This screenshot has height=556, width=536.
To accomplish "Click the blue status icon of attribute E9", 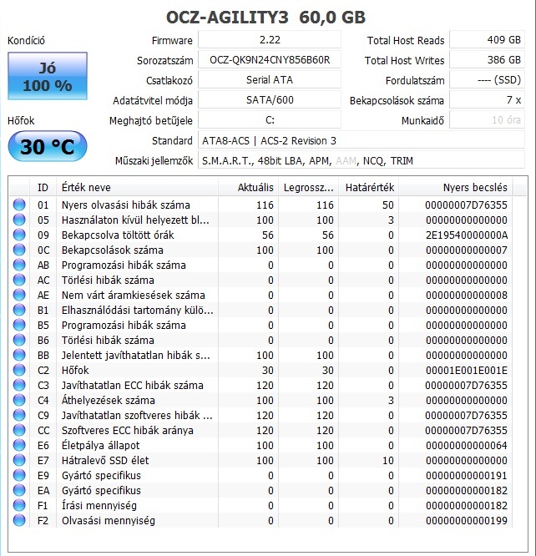I will (x=19, y=475).
